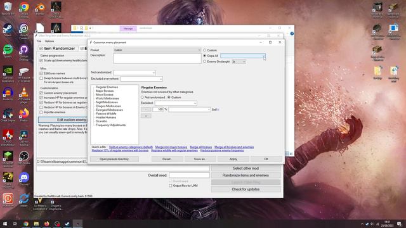Open the Dragon's Dogma desktop shortcut

click(56, 204)
